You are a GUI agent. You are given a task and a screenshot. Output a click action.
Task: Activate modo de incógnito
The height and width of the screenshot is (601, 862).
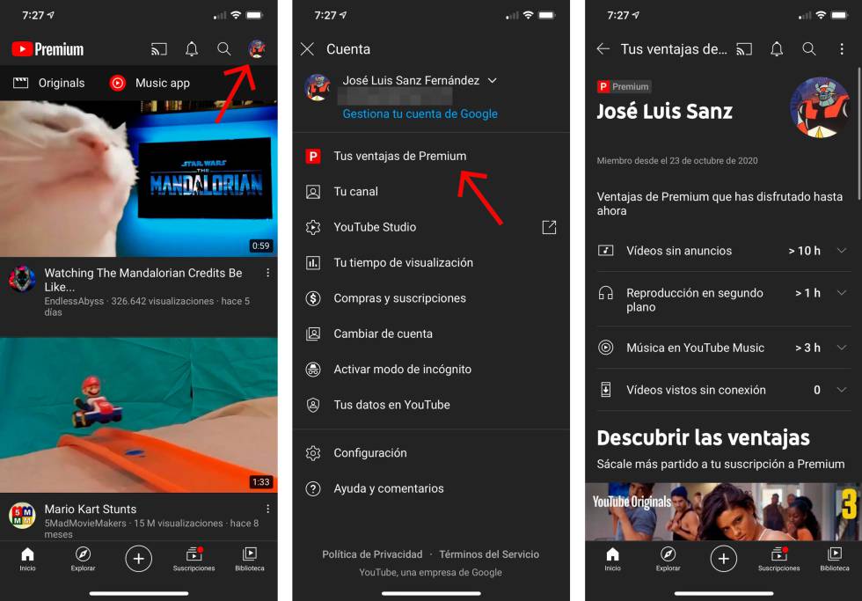(431, 370)
